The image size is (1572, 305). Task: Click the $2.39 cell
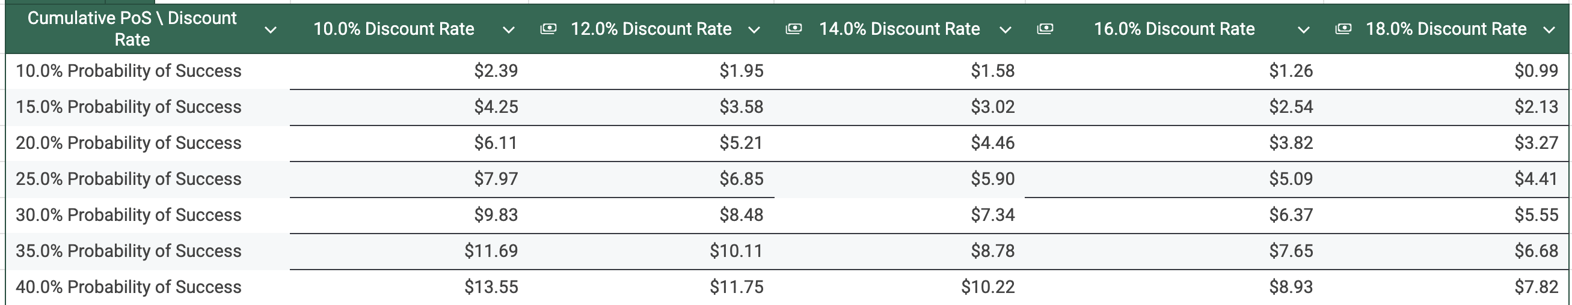409,71
